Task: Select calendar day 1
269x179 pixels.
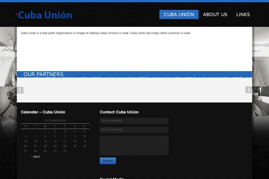Action: [45, 132]
